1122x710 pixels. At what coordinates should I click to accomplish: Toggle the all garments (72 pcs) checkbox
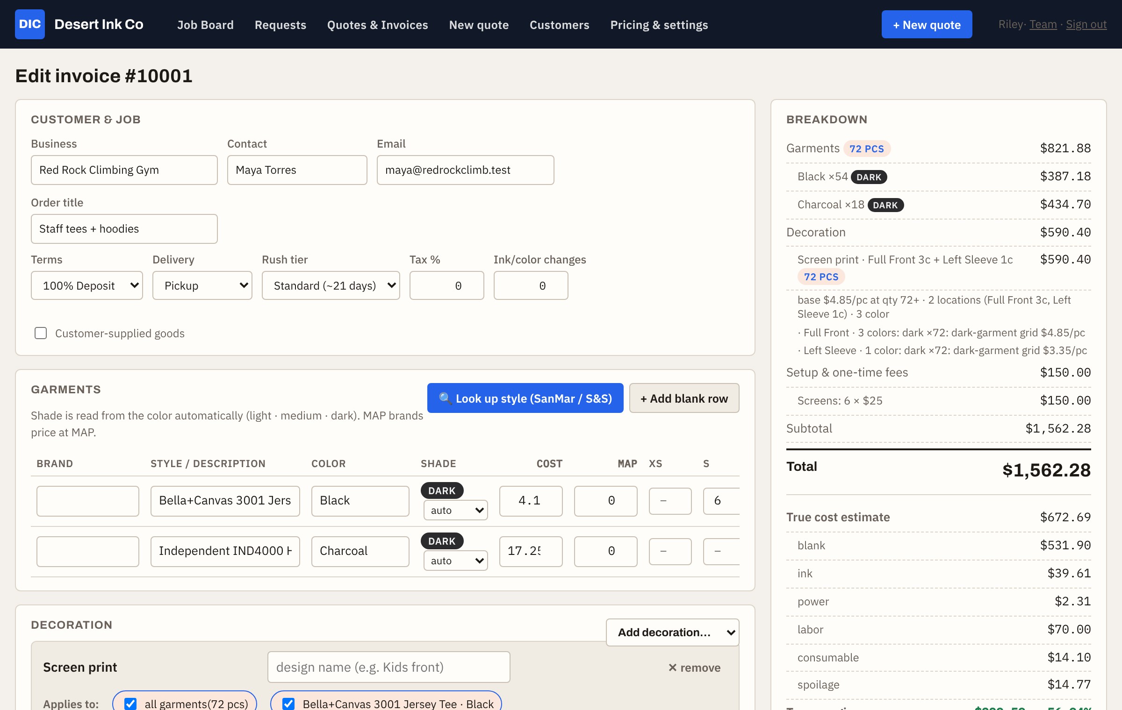[x=130, y=703]
